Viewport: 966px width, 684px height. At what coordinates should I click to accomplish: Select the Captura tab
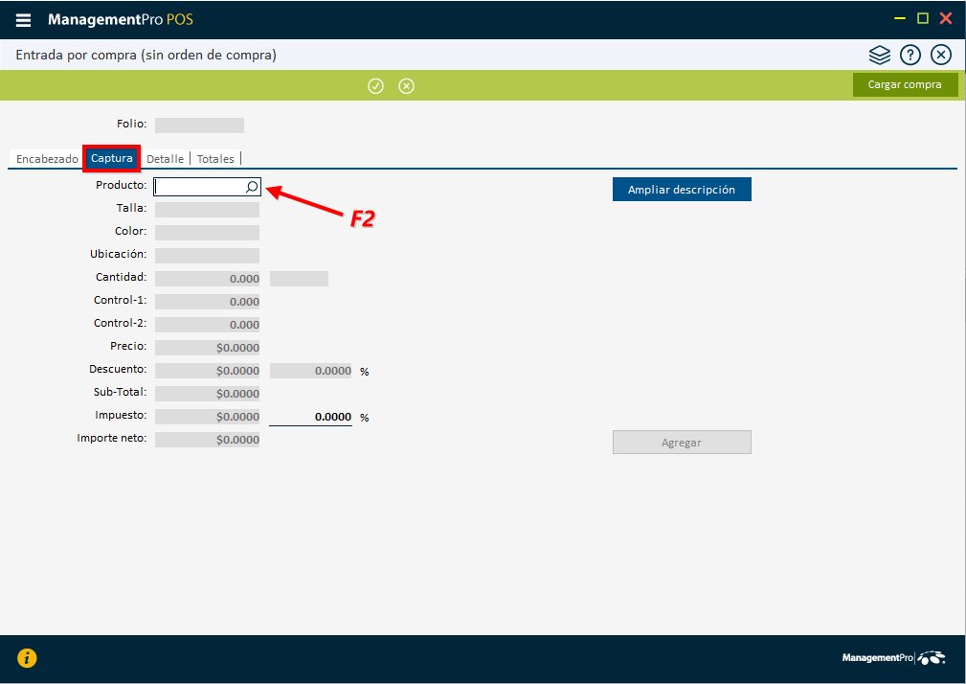111,158
